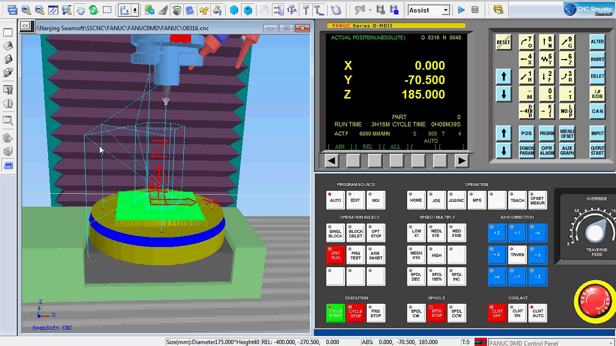Select HOME operation mode
616x346 pixels.
tap(416, 200)
